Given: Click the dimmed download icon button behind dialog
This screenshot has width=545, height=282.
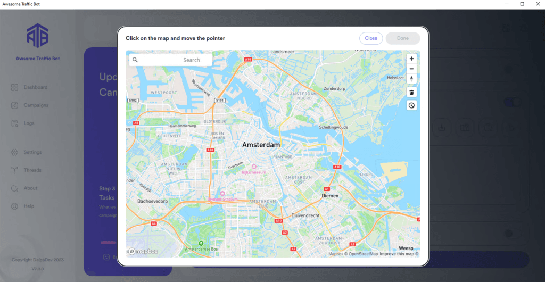Looking at the screenshot, I should pos(442,128).
